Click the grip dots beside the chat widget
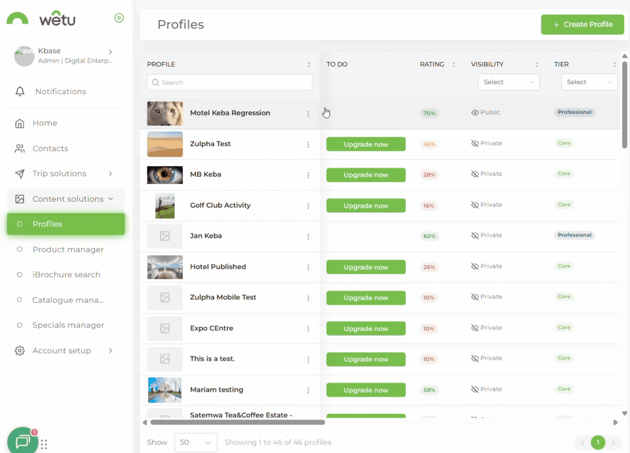The width and height of the screenshot is (630, 453). coord(44,444)
